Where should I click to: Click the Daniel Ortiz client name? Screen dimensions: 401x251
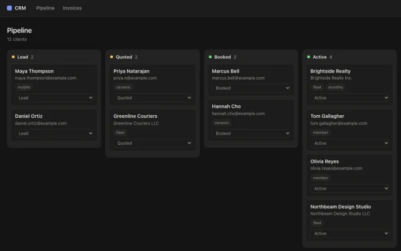pos(29,116)
